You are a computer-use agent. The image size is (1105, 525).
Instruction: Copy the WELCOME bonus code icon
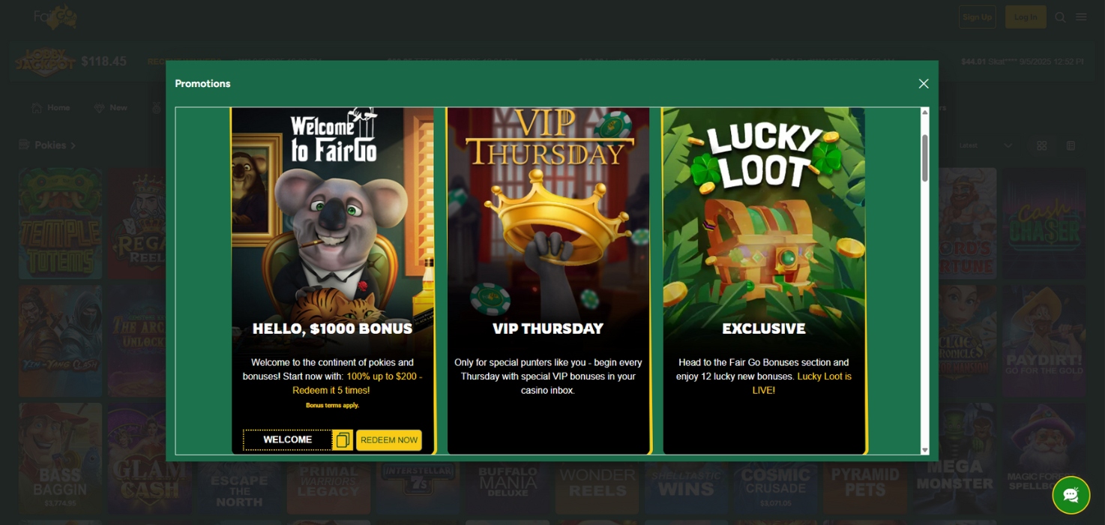point(343,440)
